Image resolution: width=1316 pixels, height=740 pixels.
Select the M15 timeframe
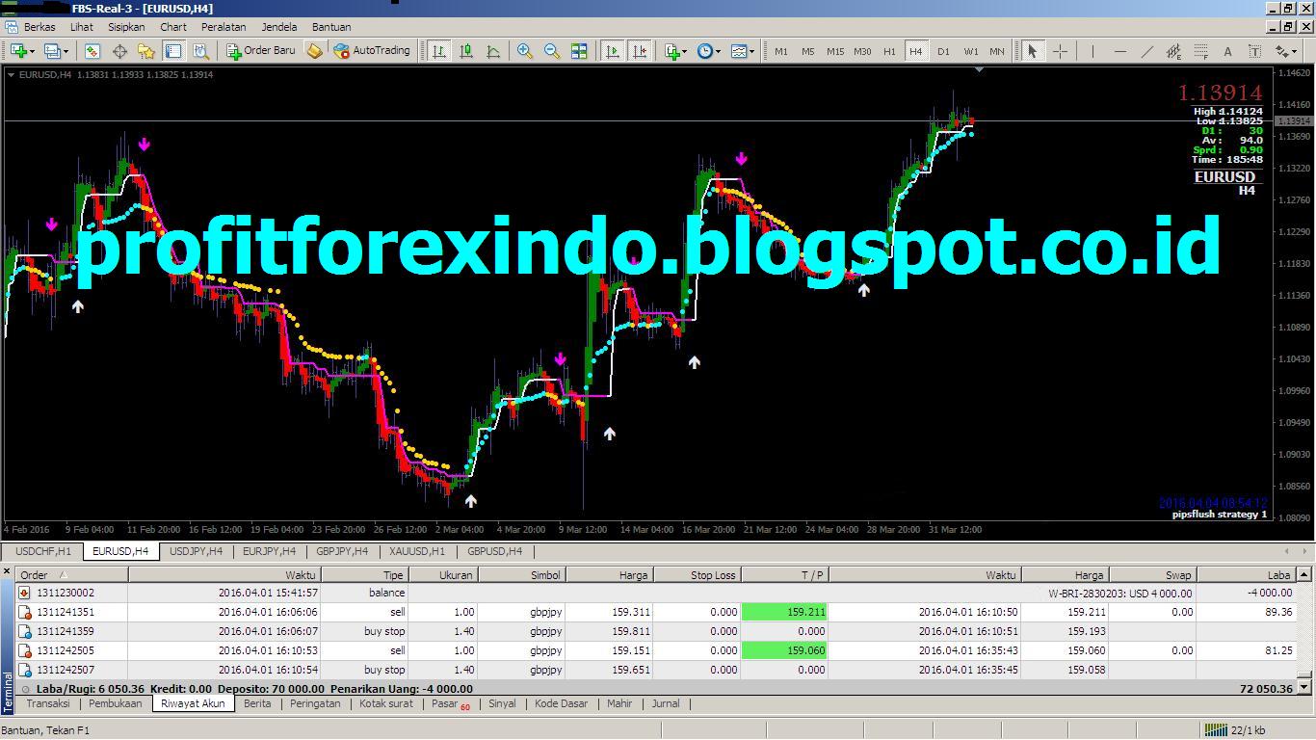pyautogui.click(x=835, y=51)
